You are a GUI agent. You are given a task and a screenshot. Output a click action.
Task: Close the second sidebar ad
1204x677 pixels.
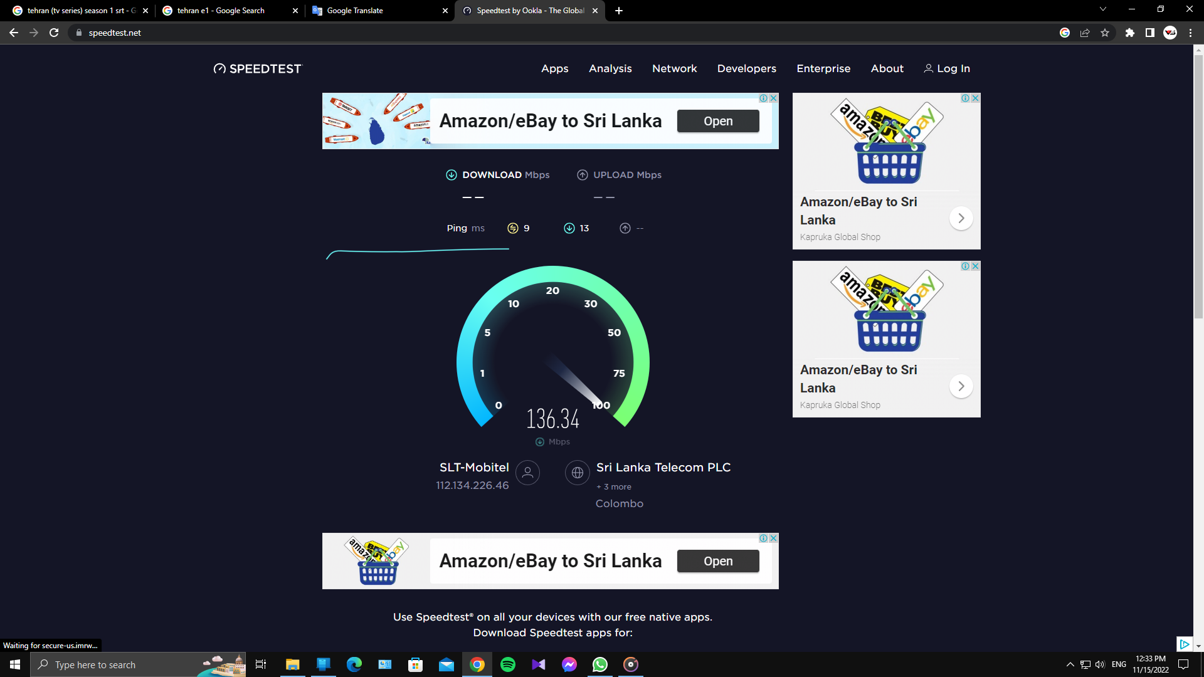coord(975,266)
